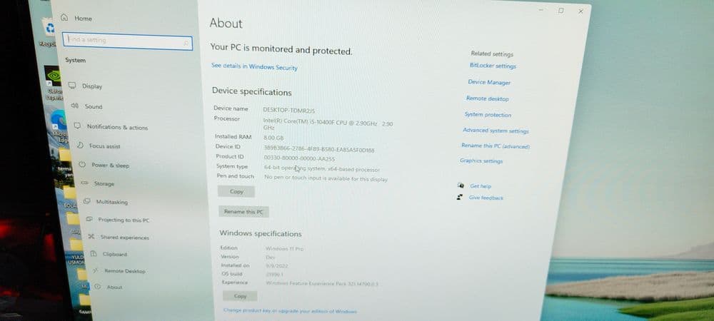Viewport: 714px width, 321px height.
Task: Select the Intel Core i5-10400F processor text
Action: 328,125
